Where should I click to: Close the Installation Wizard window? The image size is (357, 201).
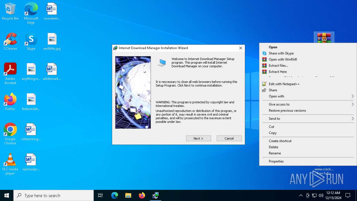point(241,48)
